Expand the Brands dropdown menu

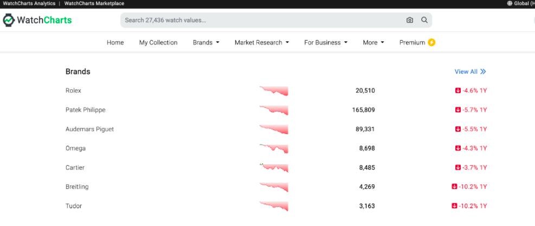click(206, 42)
